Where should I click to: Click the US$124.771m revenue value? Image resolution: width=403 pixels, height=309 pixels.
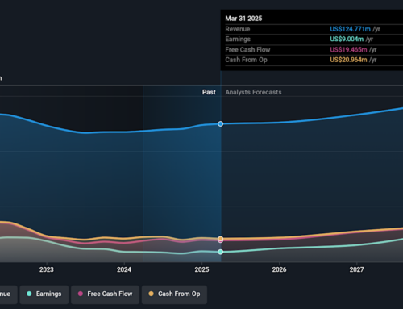350,29
